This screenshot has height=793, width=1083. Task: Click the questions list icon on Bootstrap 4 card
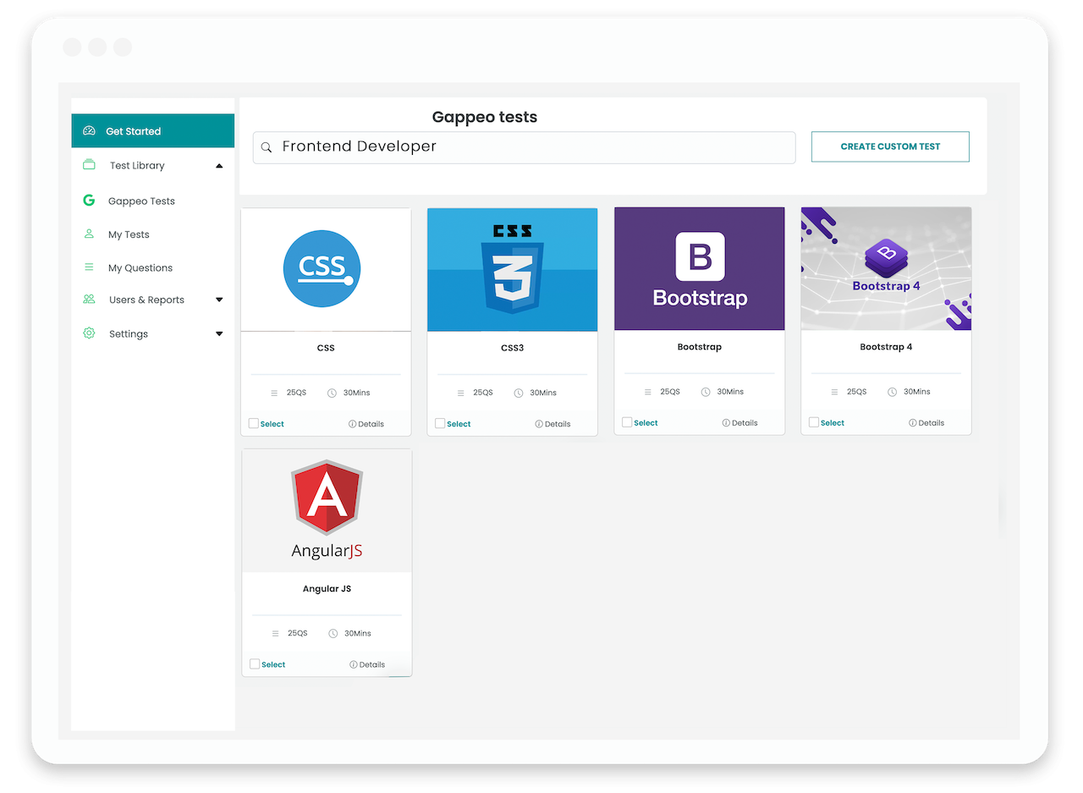tap(834, 392)
